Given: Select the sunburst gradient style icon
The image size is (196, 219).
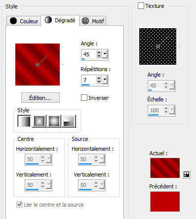Looking at the screenshot, I should (69, 121).
